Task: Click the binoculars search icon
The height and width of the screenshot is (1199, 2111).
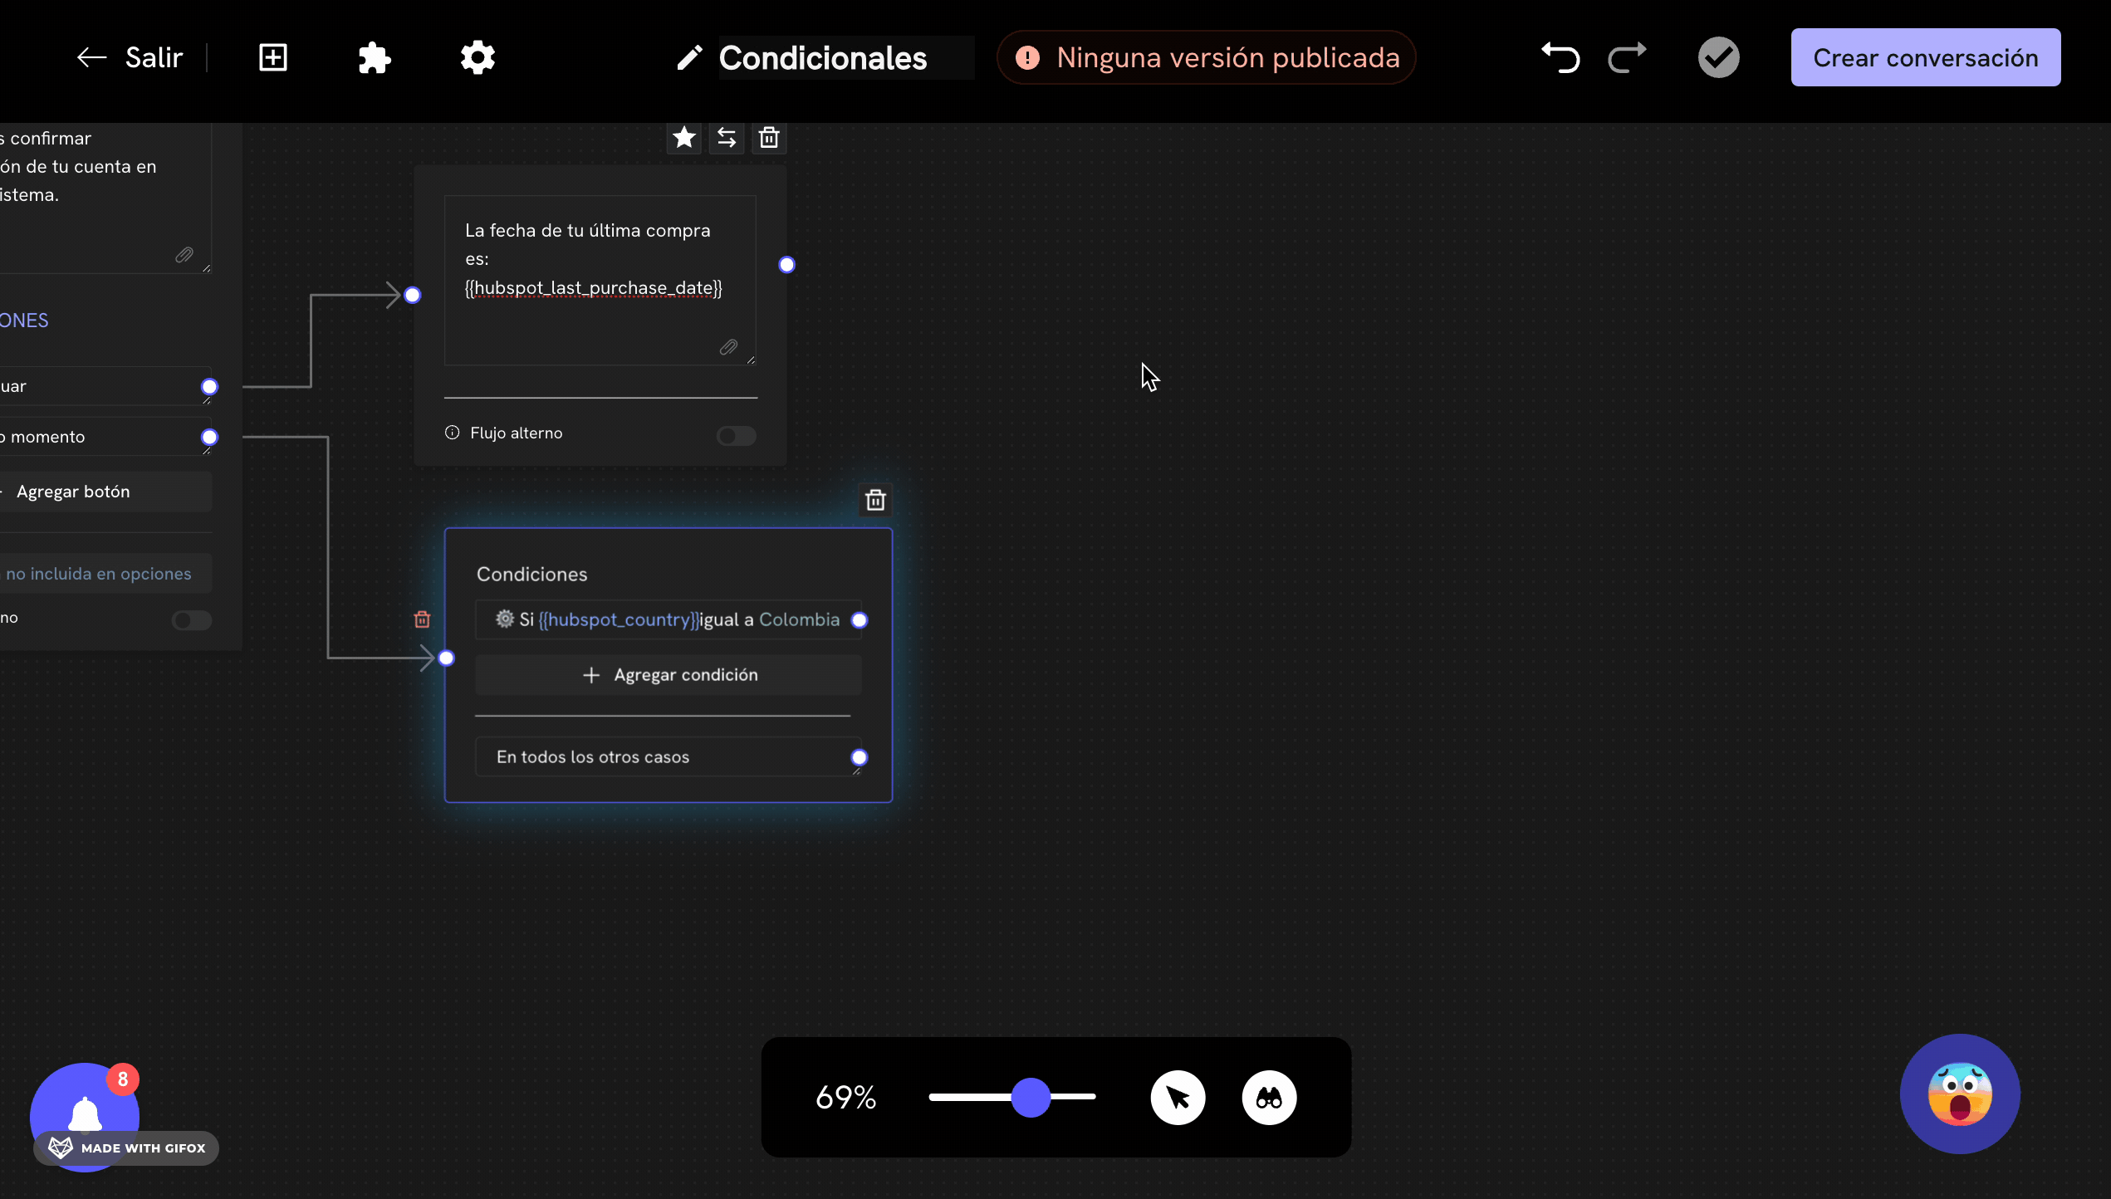Action: [1269, 1098]
